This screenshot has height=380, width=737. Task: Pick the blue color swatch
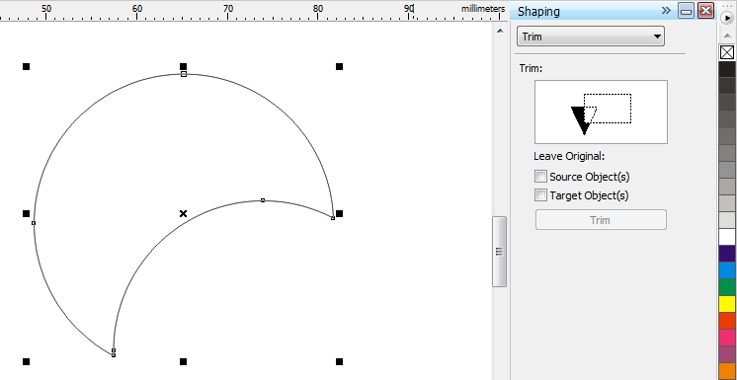coord(727,270)
